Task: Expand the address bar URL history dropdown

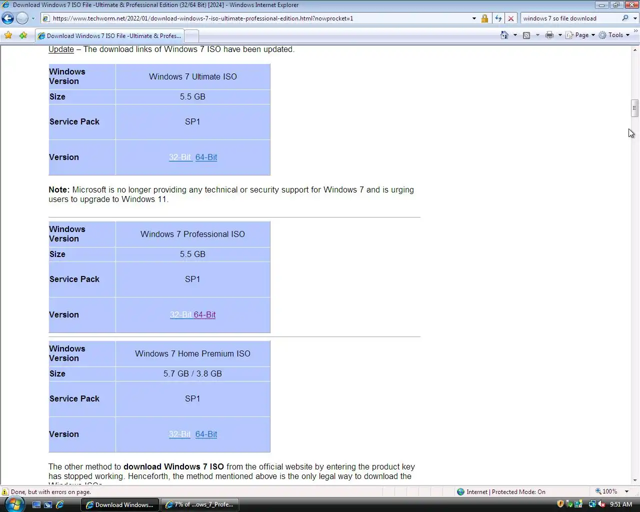Action: tap(474, 18)
